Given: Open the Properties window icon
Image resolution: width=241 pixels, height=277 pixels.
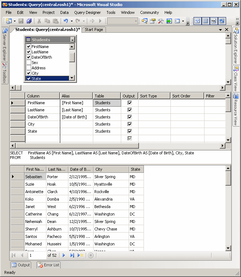Looking at the screenshot, I should coord(153,21).
